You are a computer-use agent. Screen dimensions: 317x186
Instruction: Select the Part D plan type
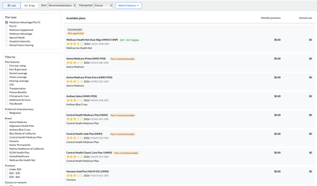[7, 26]
